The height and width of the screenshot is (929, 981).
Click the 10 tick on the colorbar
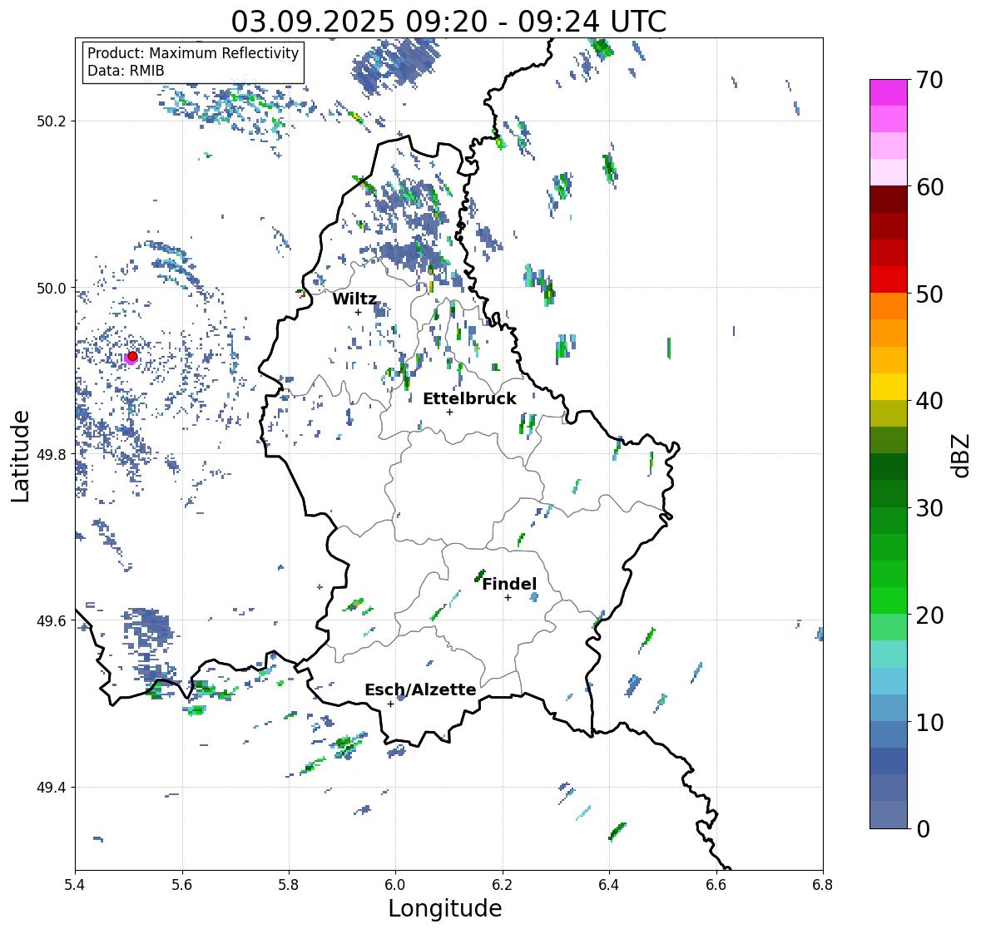point(929,722)
